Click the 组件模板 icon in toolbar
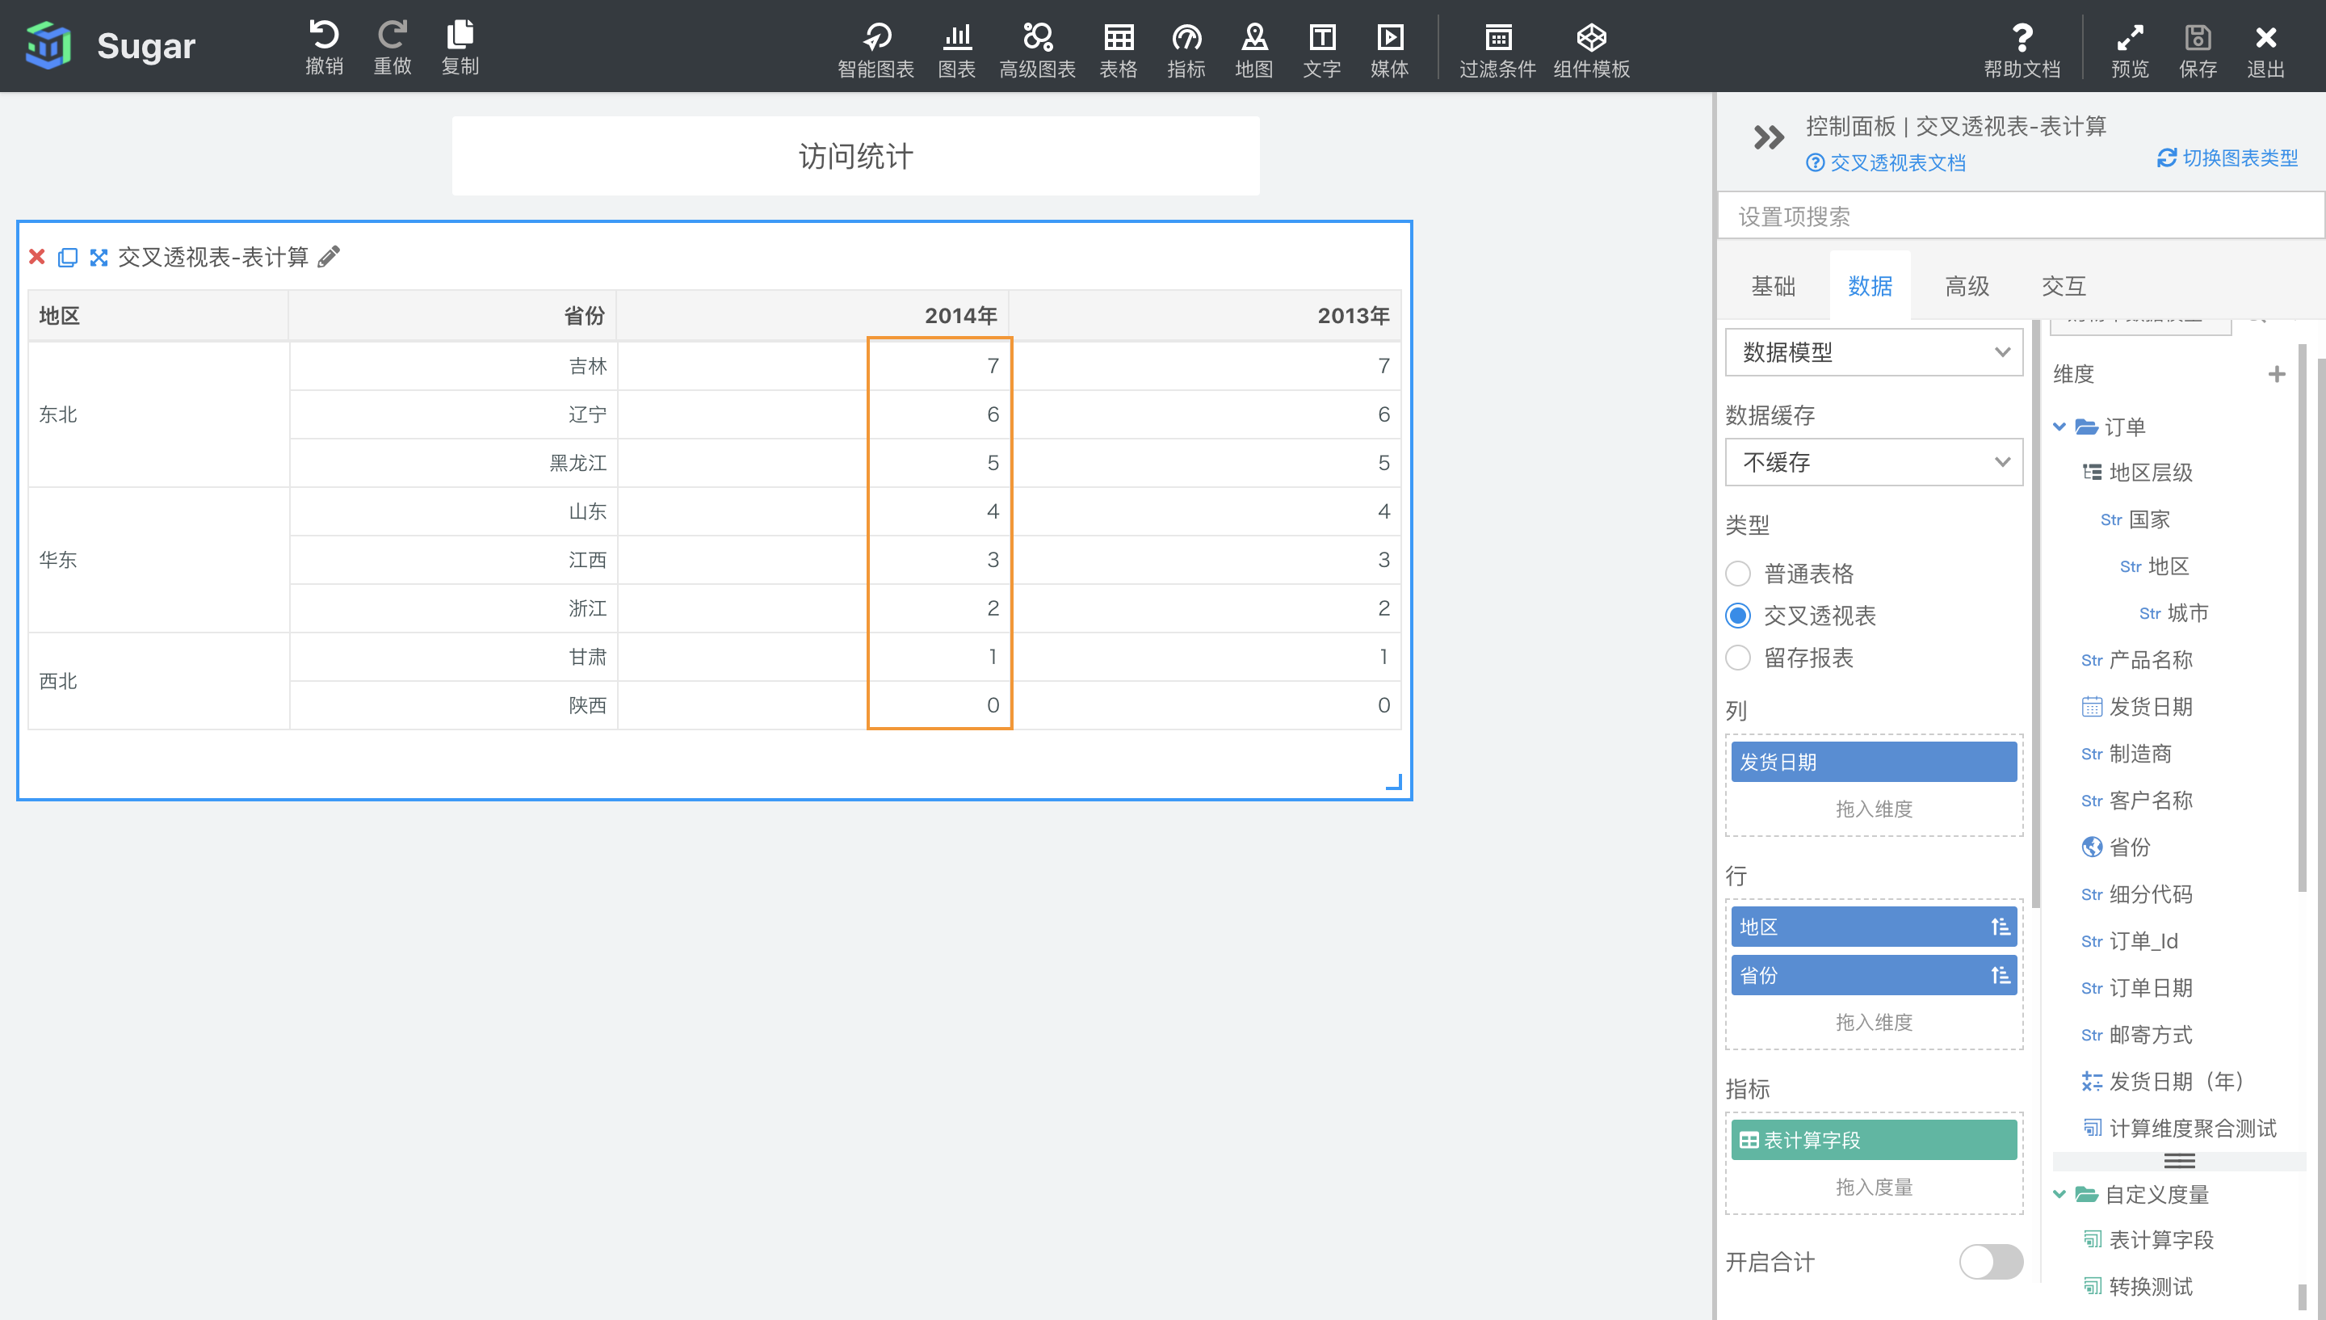This screenshot has width=2326, height=1320. pyautogui.click(x=1593, y=36)
